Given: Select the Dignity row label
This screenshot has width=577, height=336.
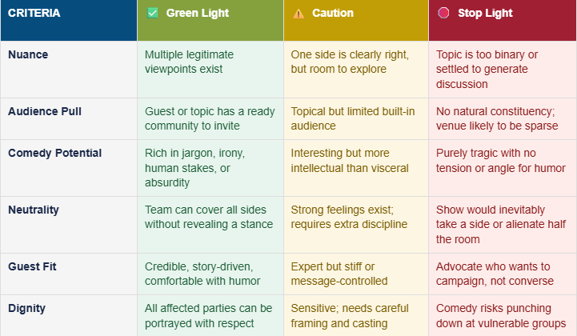Looking at the screenshot, I should click(x=27, y=308).
